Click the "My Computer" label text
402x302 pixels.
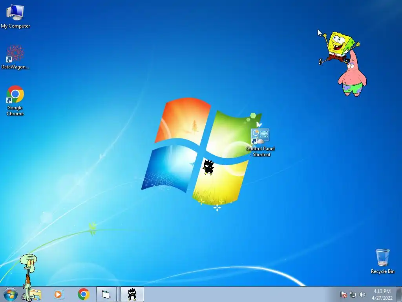(15, 26)
